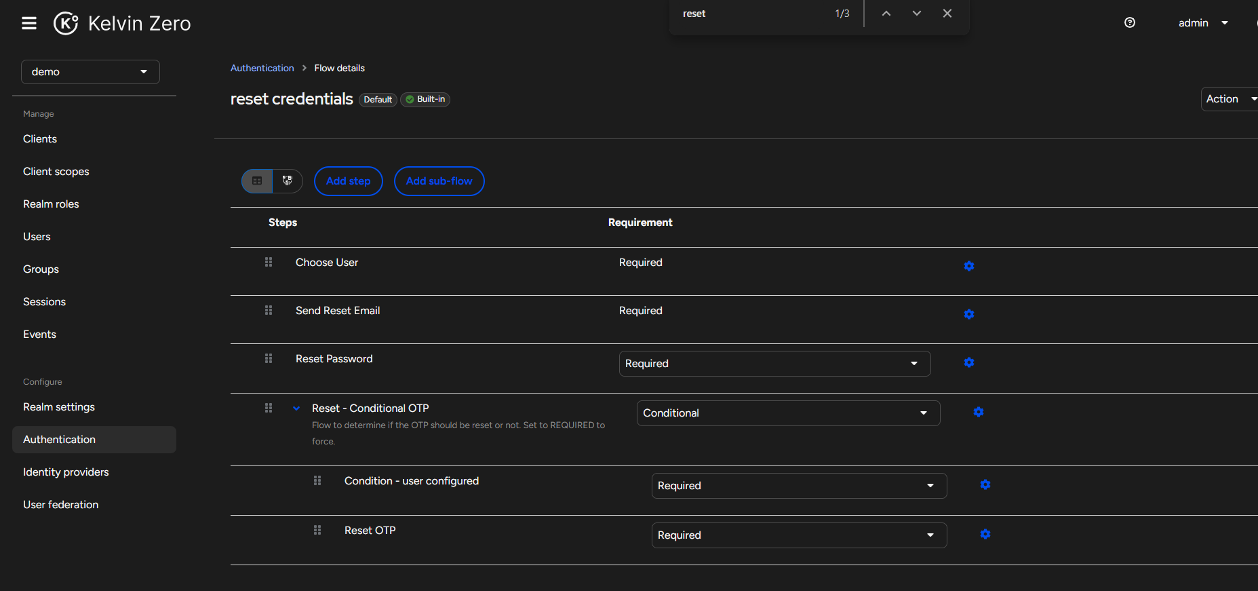
Task: Open settings gear for Reset - Conditional OTP
Action: pyautogui.click(x=979, y=412)
